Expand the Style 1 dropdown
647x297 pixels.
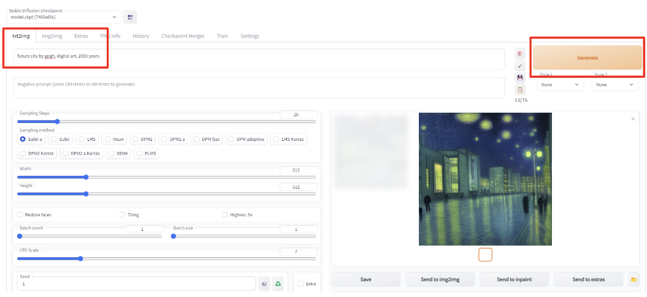tap(560, 85)
